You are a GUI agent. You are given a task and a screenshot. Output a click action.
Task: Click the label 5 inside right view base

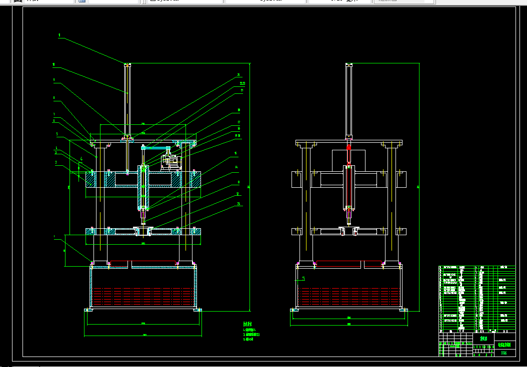[x=303, y=278]
